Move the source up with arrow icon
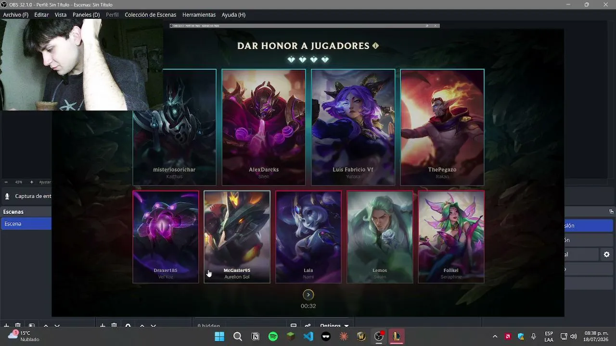Screen dimensions: 616x346 coord(142,326)
